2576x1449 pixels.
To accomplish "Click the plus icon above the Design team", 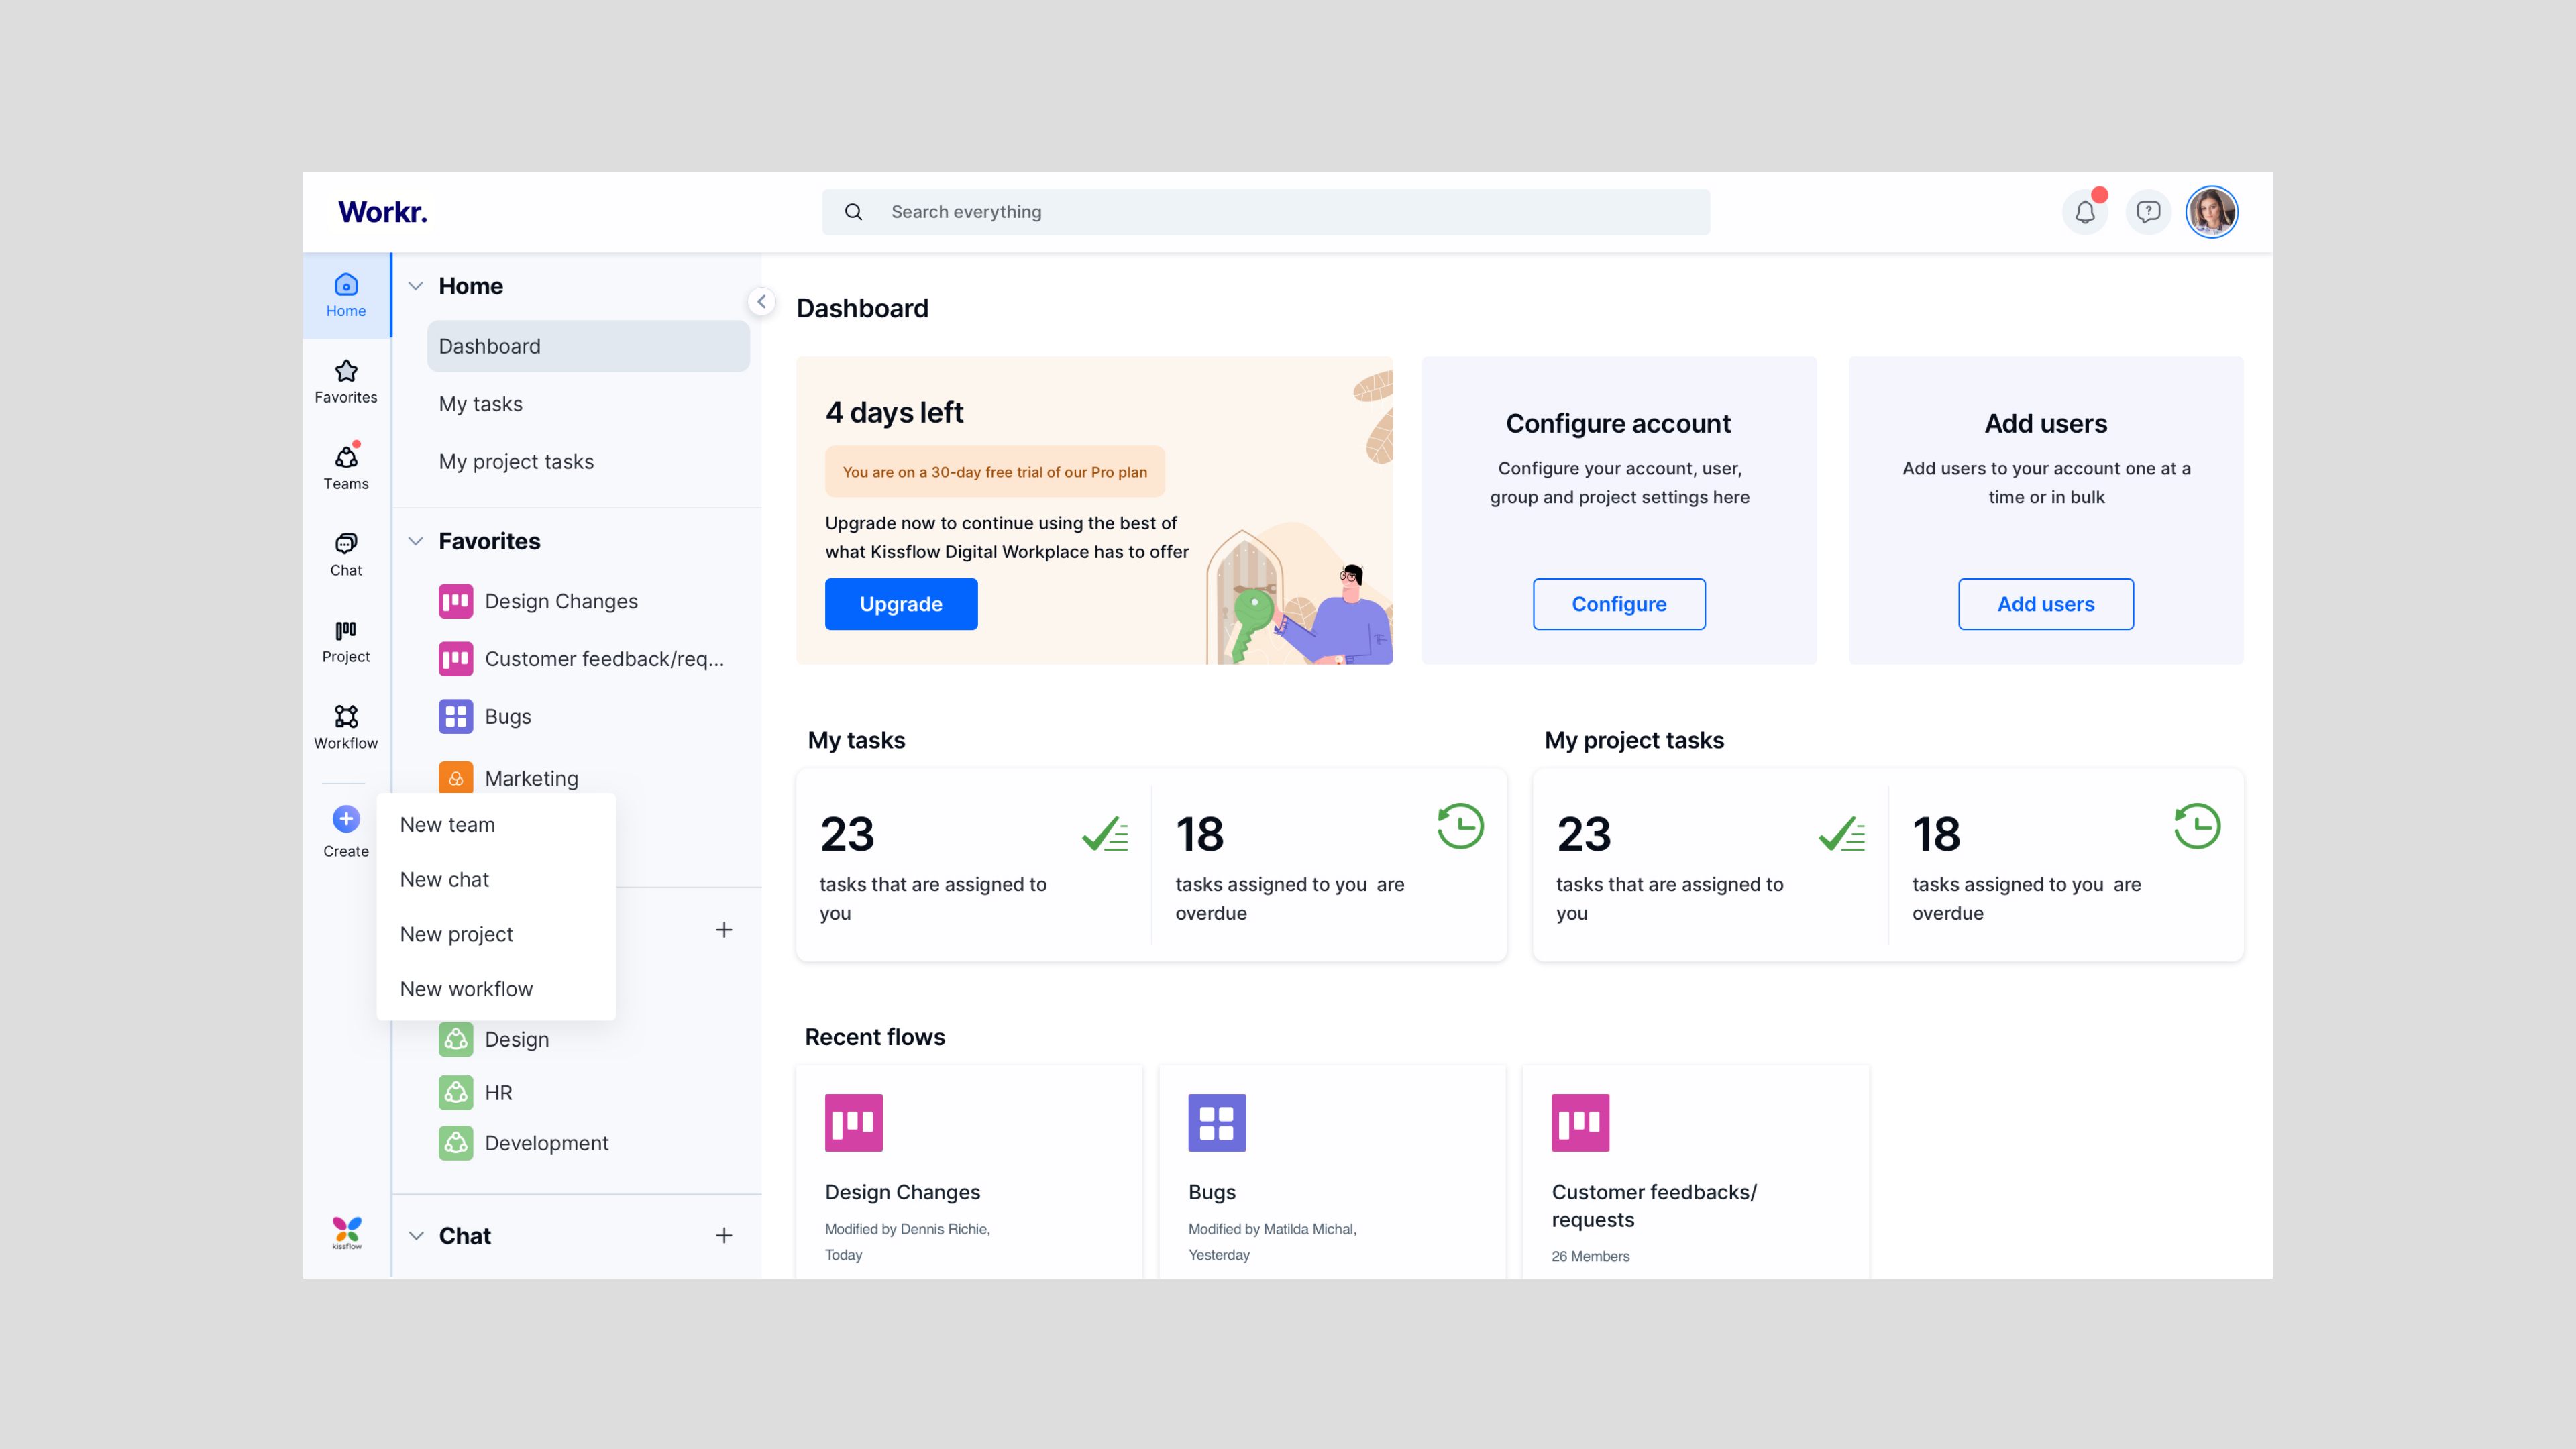I will 724,930.
